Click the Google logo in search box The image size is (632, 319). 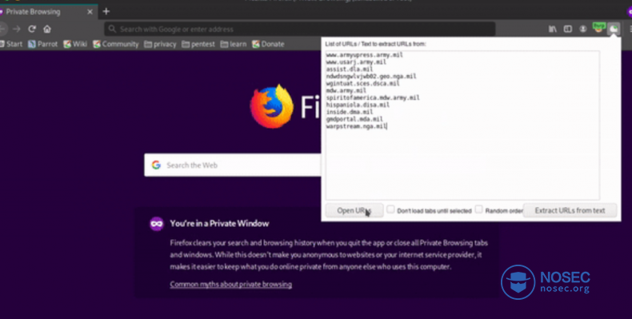pos(156,165)
